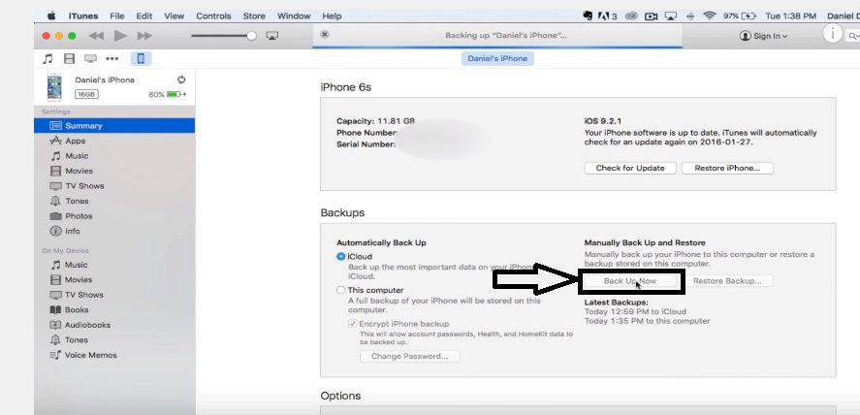Open the AirPlay output icon
The height and width of the screenshot is (415, 860).
pyautogui.click(x=272, y=36)
